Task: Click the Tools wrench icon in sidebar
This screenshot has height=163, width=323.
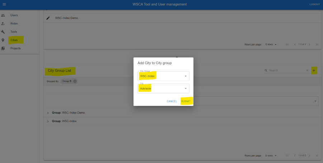Action: pos(3,32)
